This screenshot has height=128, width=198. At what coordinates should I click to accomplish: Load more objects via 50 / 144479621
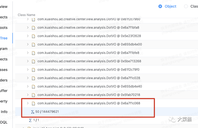(x=47, y=112)
